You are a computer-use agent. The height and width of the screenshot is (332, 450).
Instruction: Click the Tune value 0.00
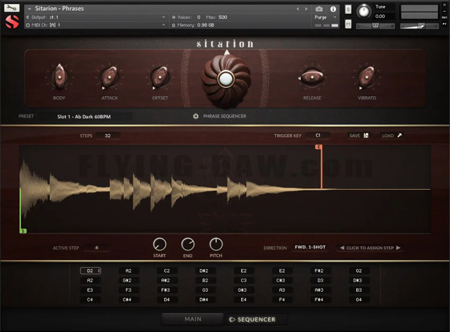[x=380, y=16]
